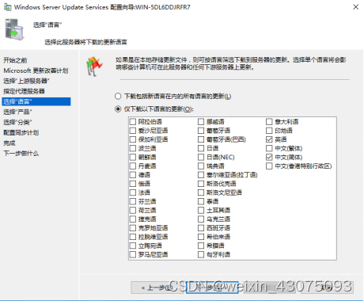
Task: Check the 意大利语 (Italian) checkbox
Action: (269, 122)
